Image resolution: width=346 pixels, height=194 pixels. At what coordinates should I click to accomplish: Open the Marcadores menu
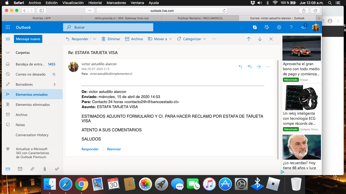click(116, 3)
